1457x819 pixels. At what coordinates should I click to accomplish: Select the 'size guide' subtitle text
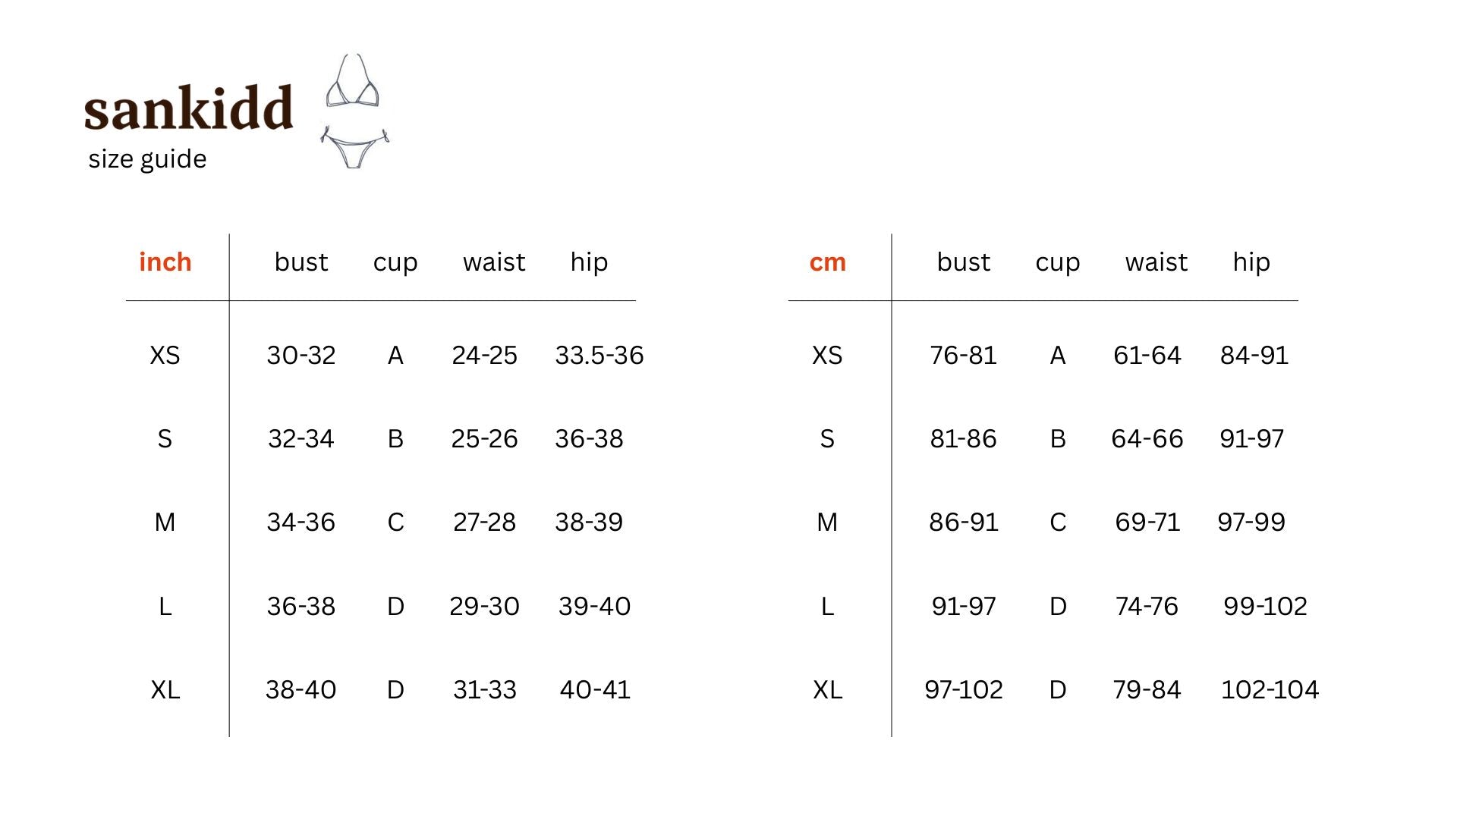(x=147, y=159)
